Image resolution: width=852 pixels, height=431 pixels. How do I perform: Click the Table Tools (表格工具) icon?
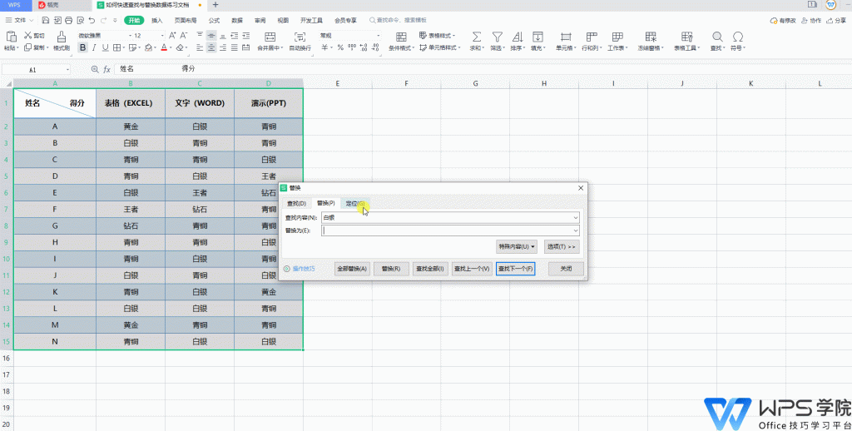tap(686, 37)
